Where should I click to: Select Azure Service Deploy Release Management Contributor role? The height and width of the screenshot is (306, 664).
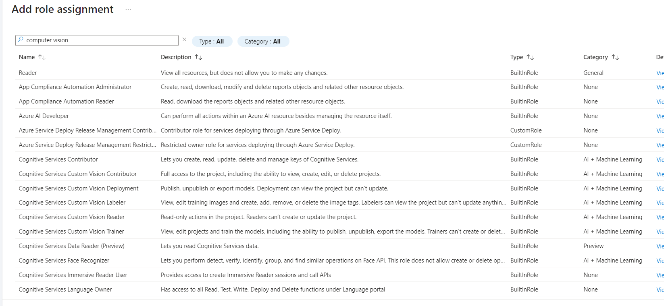point(339,130)
